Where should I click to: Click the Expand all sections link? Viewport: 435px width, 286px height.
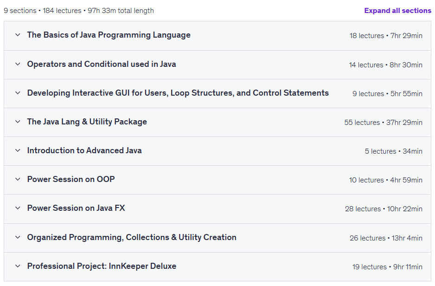click(x=397, y=11)
